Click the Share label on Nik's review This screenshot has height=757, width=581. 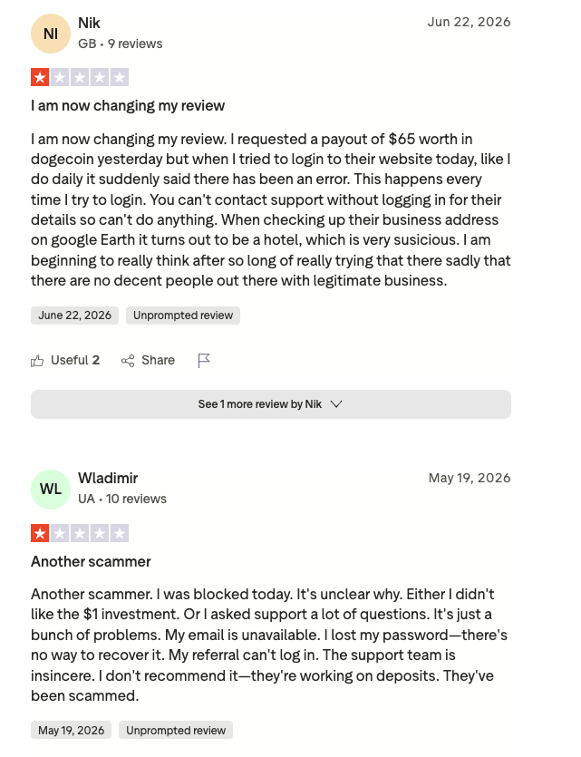[158, 360]
